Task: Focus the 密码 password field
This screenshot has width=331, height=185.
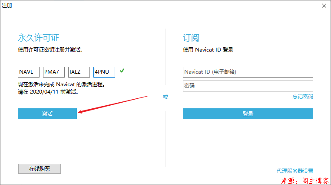Action: point(248,86)
